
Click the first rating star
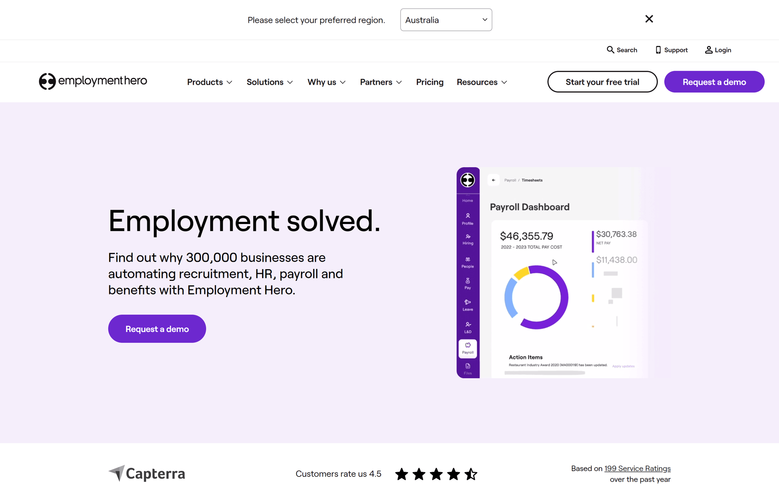[x=401, y=474]
